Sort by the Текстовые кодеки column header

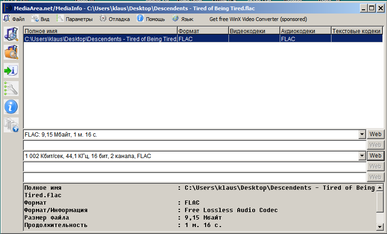point(357,31)
